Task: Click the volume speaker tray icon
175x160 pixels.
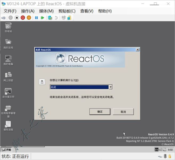Action: click(161, 150)
